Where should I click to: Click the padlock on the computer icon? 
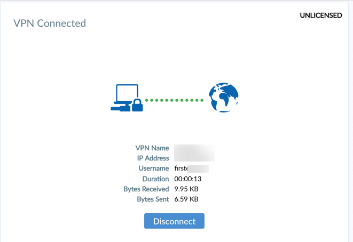[x=137, y=105]
